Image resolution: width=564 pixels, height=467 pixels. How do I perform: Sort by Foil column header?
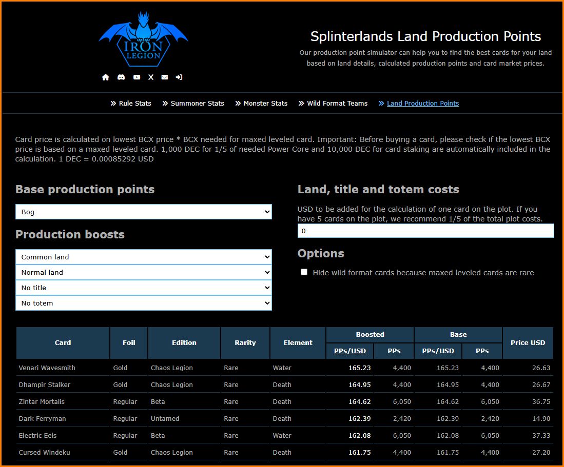[129, 343]
